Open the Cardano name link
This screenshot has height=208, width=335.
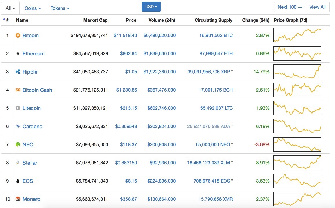[32, 126]
